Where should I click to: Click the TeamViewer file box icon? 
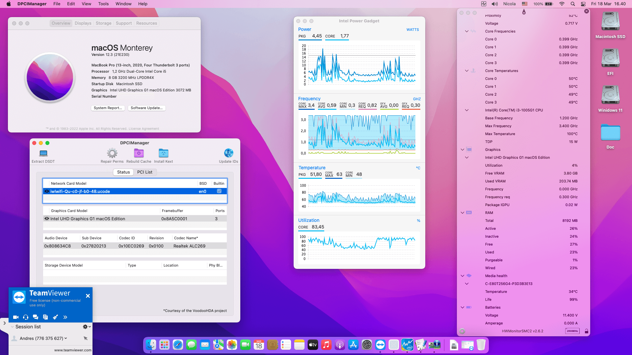coord(45,317)
